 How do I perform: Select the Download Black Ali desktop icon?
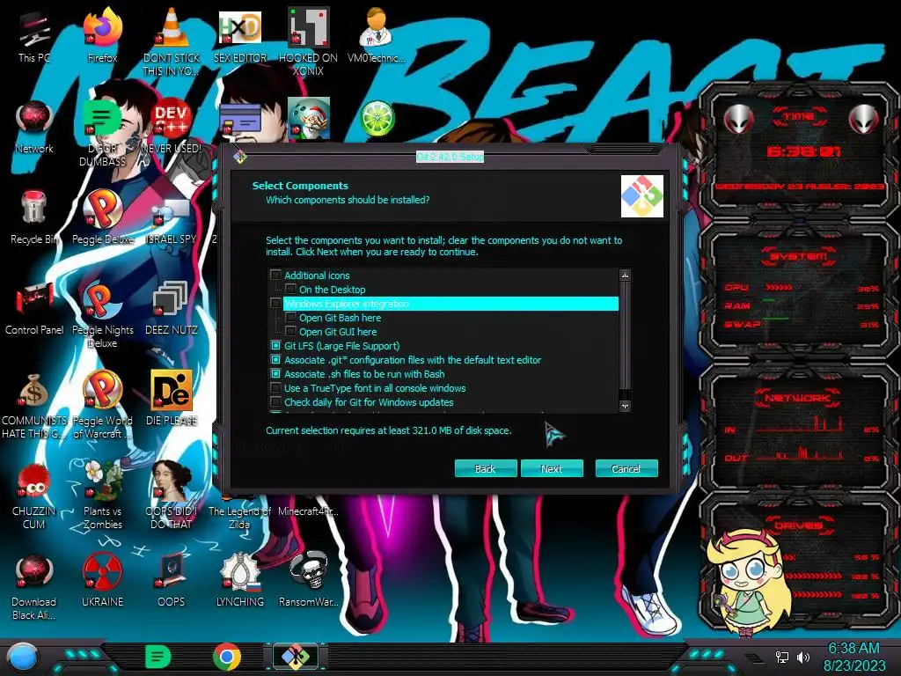[34, 586]
